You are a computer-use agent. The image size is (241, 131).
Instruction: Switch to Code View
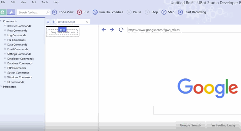(63, 12)
